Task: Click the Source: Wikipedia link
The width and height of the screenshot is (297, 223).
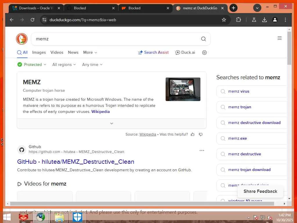Action: 148,134
